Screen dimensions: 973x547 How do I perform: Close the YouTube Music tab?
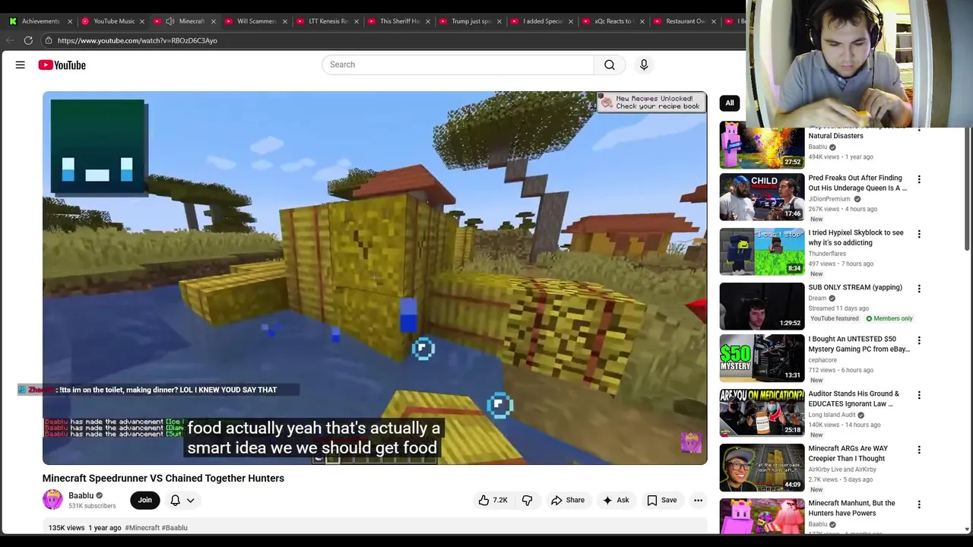141,21
